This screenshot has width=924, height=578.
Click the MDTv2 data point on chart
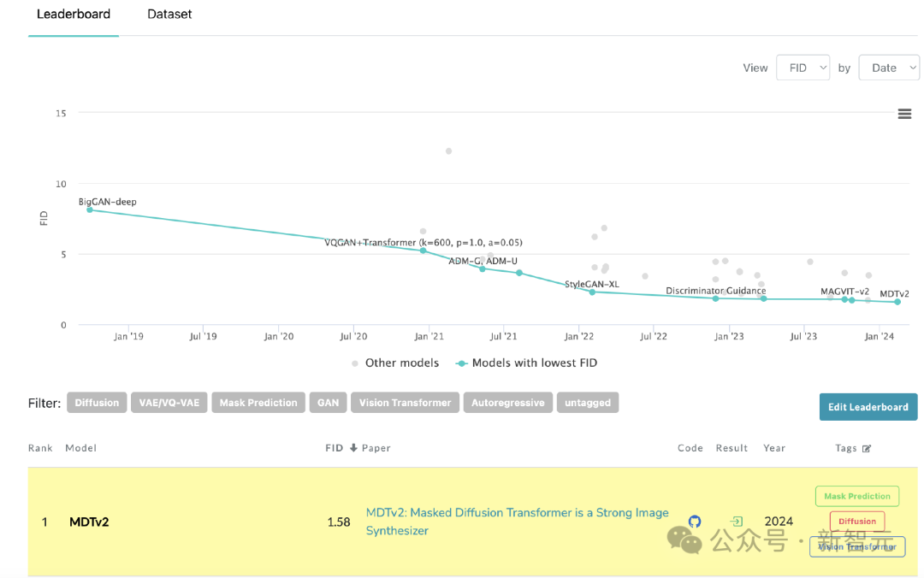pyautogui.click(x=897, y=302)
